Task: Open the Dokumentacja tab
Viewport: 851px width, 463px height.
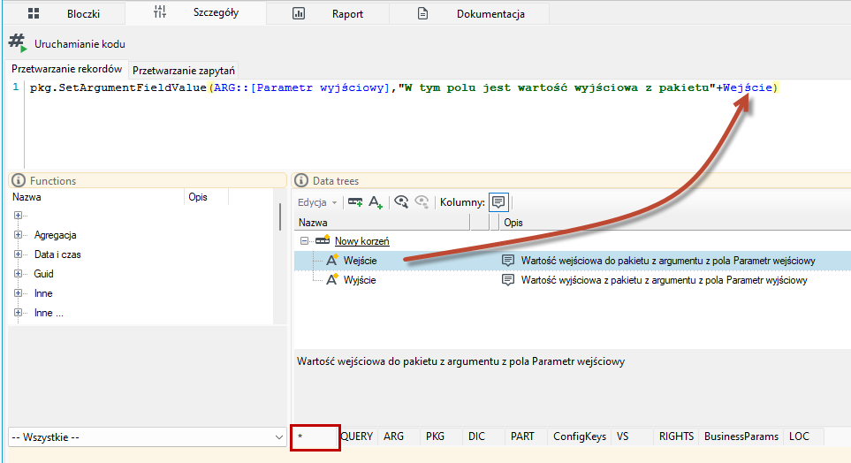Action: pos(469,13)
